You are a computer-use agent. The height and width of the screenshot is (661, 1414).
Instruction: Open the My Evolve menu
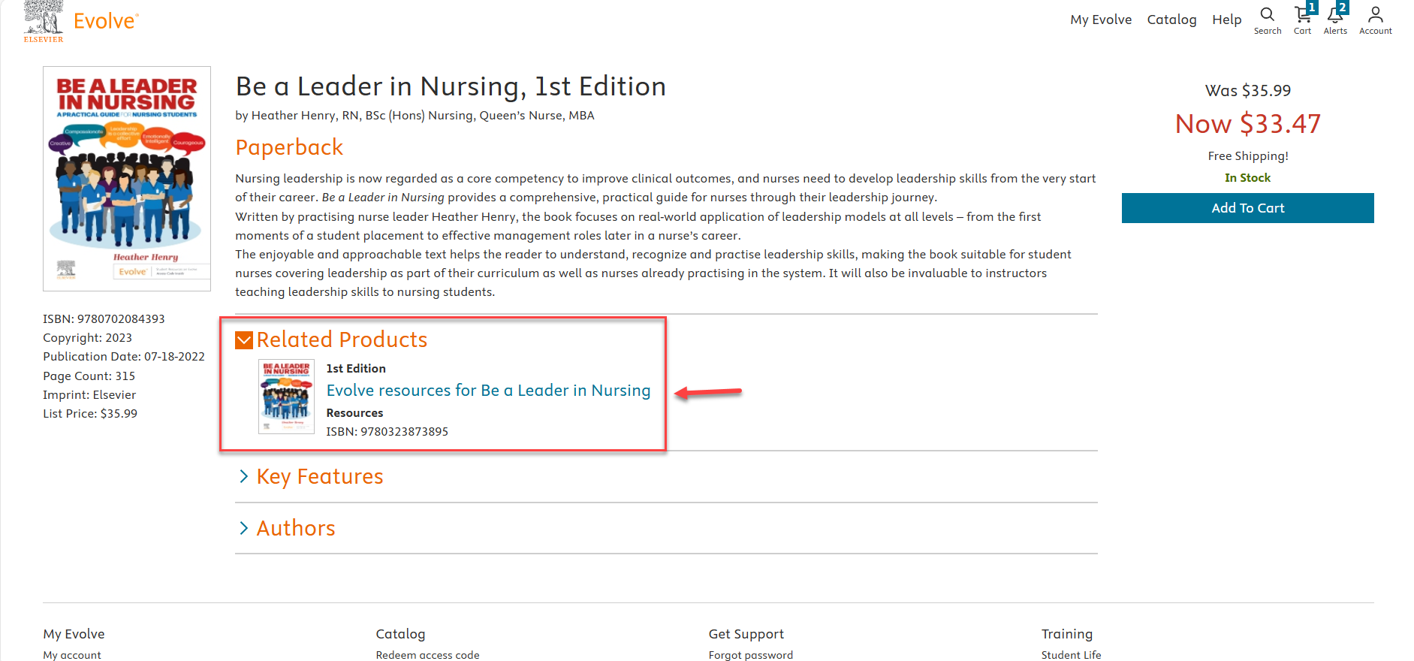[1100, 20]
